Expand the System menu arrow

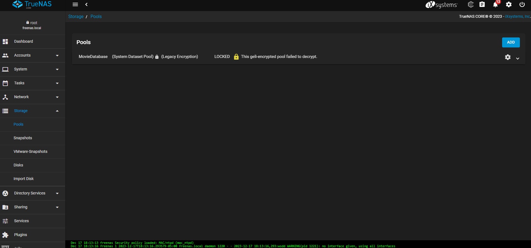(x=57, y=69)
